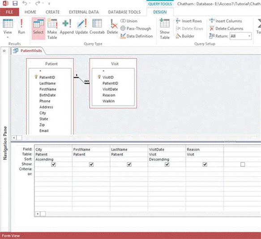The height and width of the screenshot is (239, 261).
Task: Click left arrow of design grid scrollbar
Action: click(x=38, y=214)
